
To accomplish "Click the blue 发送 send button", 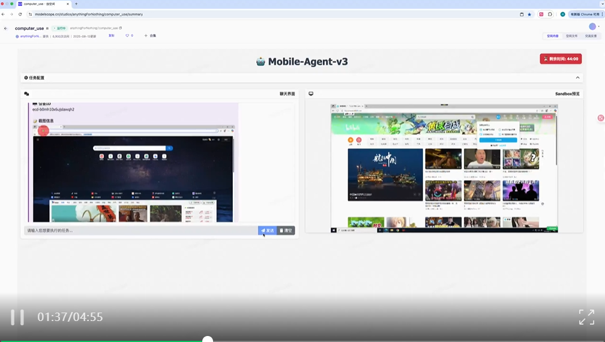I will [268, 230].
